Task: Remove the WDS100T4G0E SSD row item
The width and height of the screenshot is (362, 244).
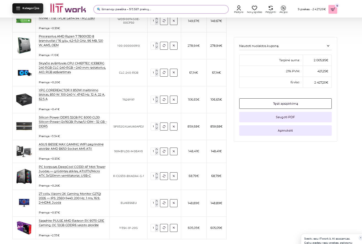Action: (x=174, y=21)
